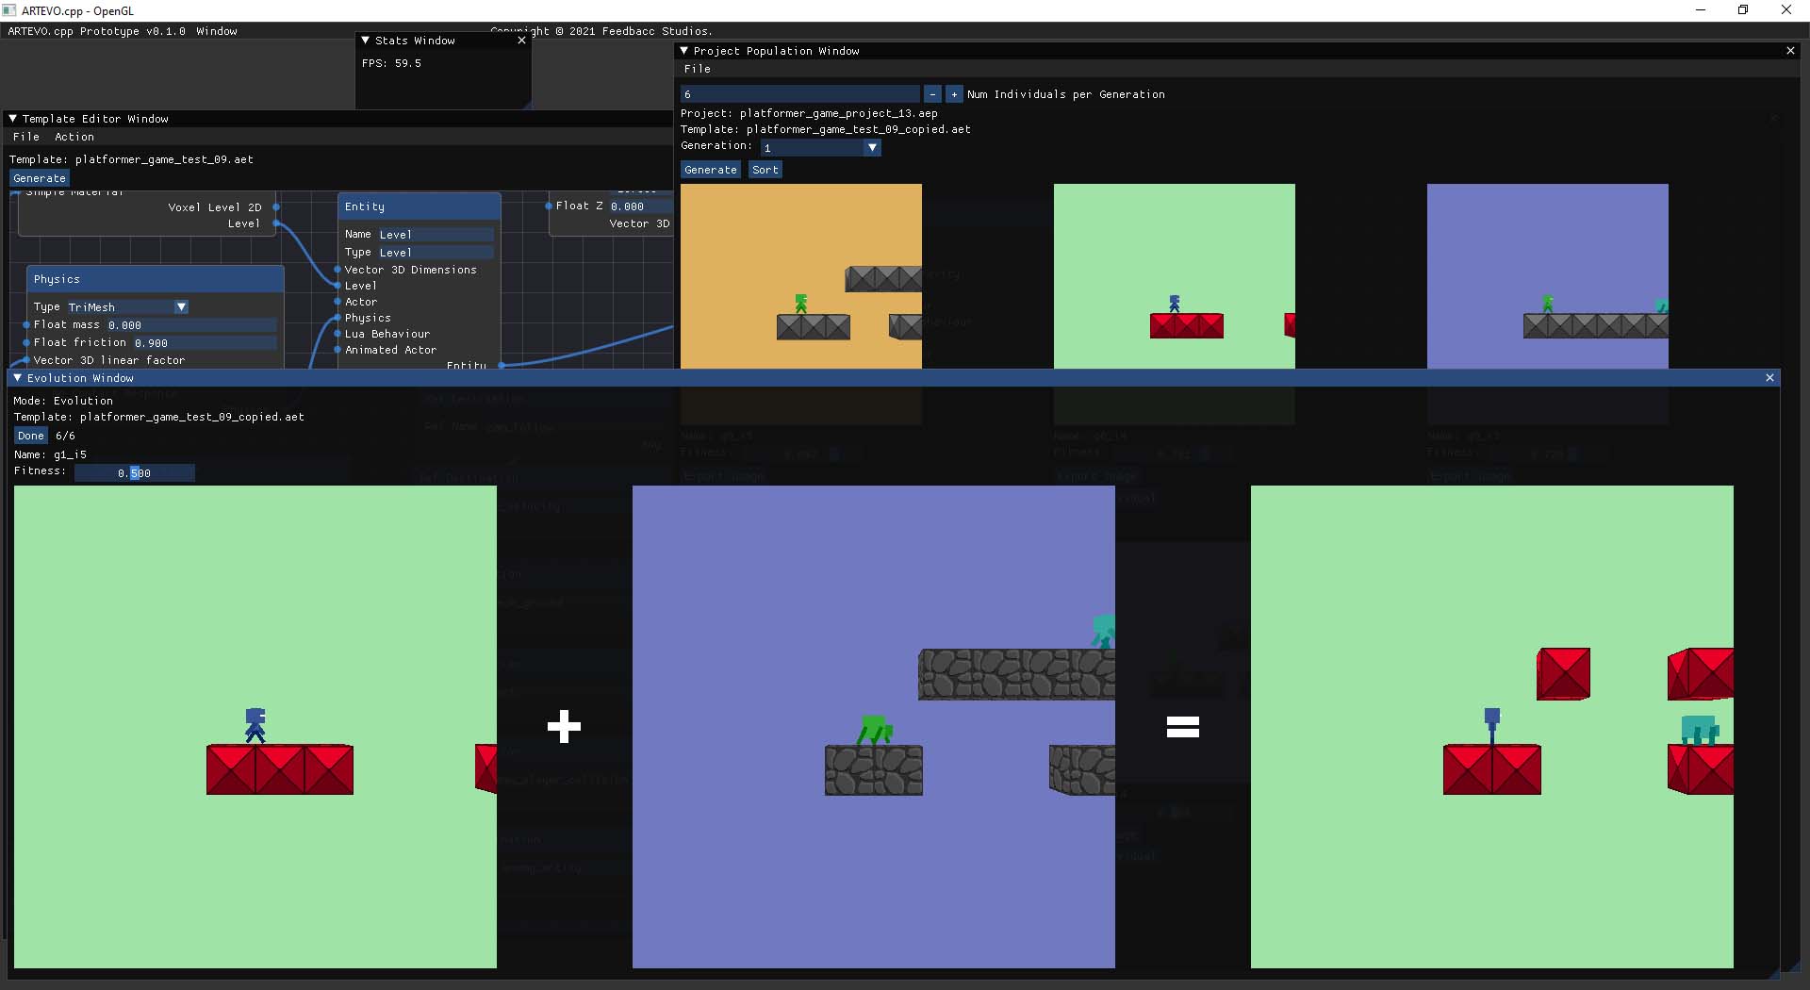Select the first parent green level image
This screenshot has height=990, width=1810.
tap(255, 727)
